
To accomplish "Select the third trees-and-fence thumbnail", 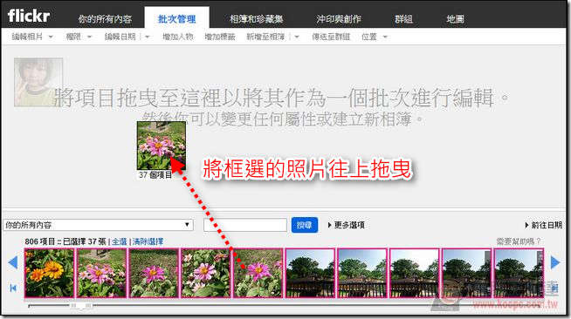I will [x=414, y=273].
